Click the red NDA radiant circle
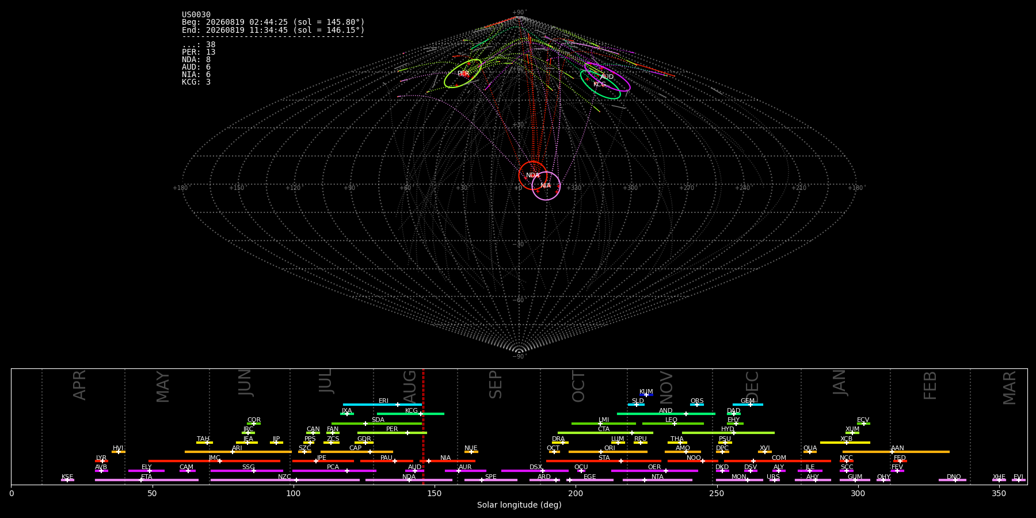 click(x=533, y=176)
